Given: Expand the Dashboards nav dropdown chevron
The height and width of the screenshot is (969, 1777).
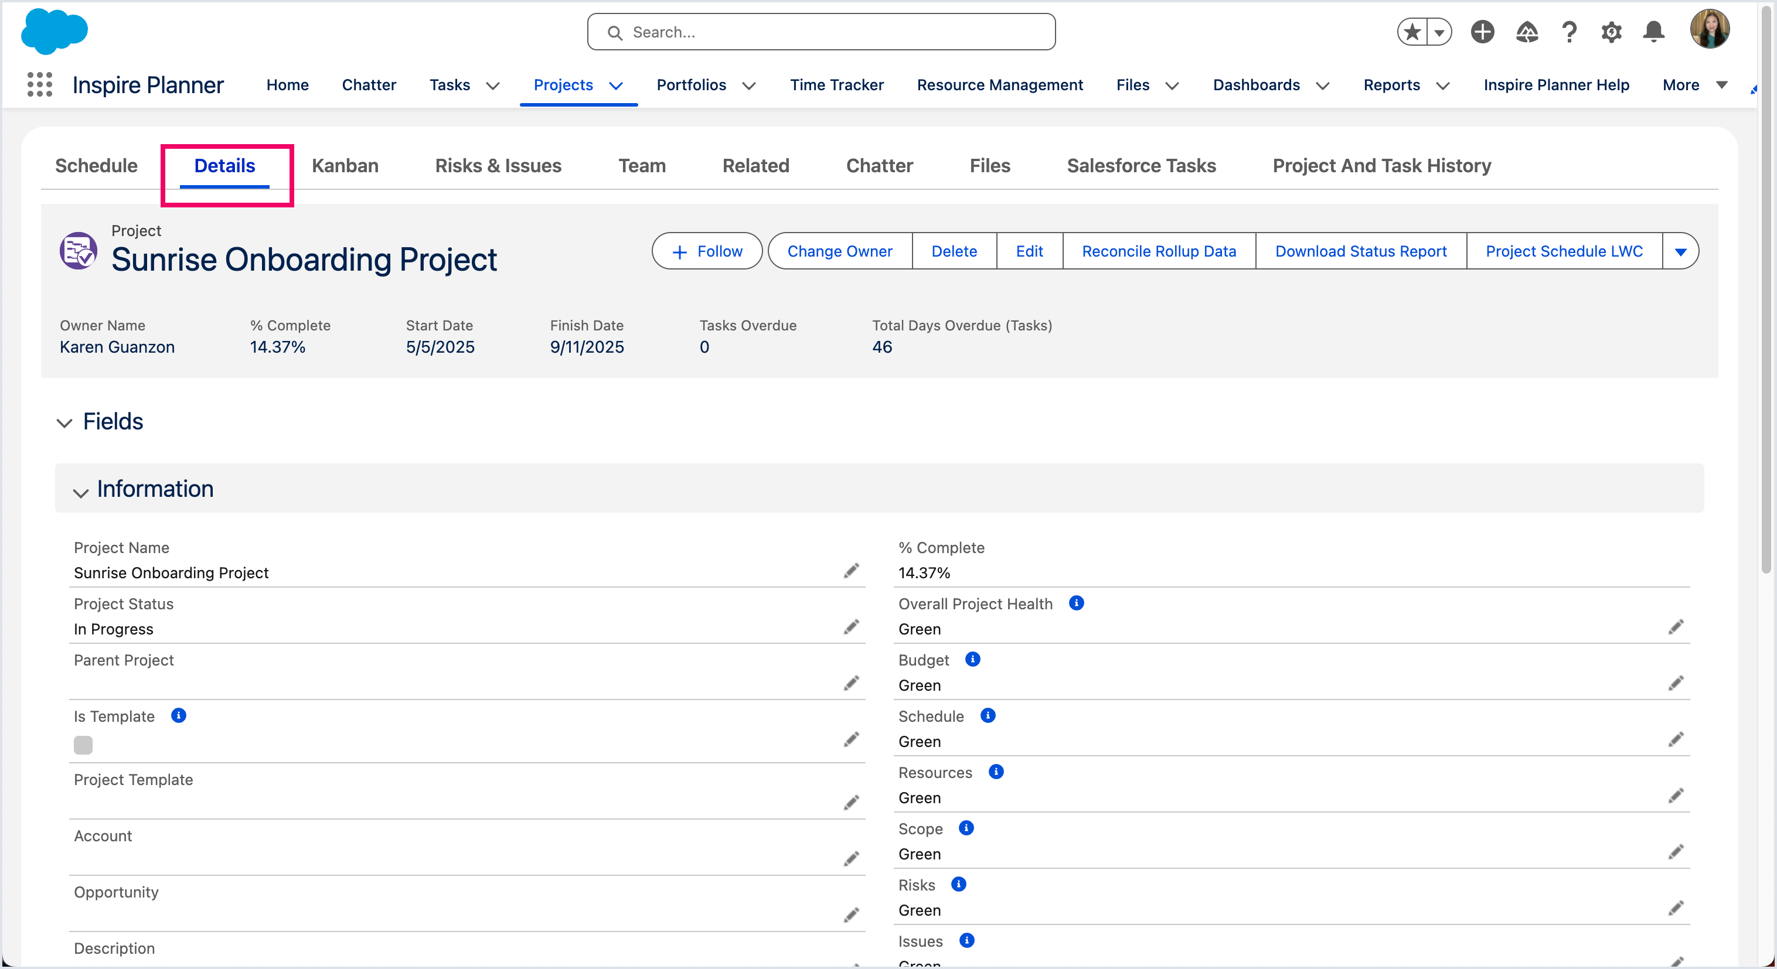Looking at the screenshot, I should [x=1322, y=86].
